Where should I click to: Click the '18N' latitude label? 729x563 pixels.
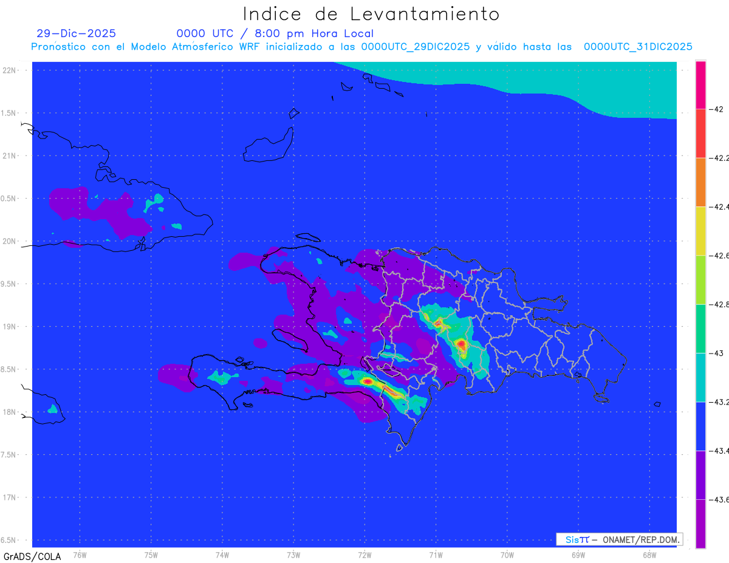10,412
